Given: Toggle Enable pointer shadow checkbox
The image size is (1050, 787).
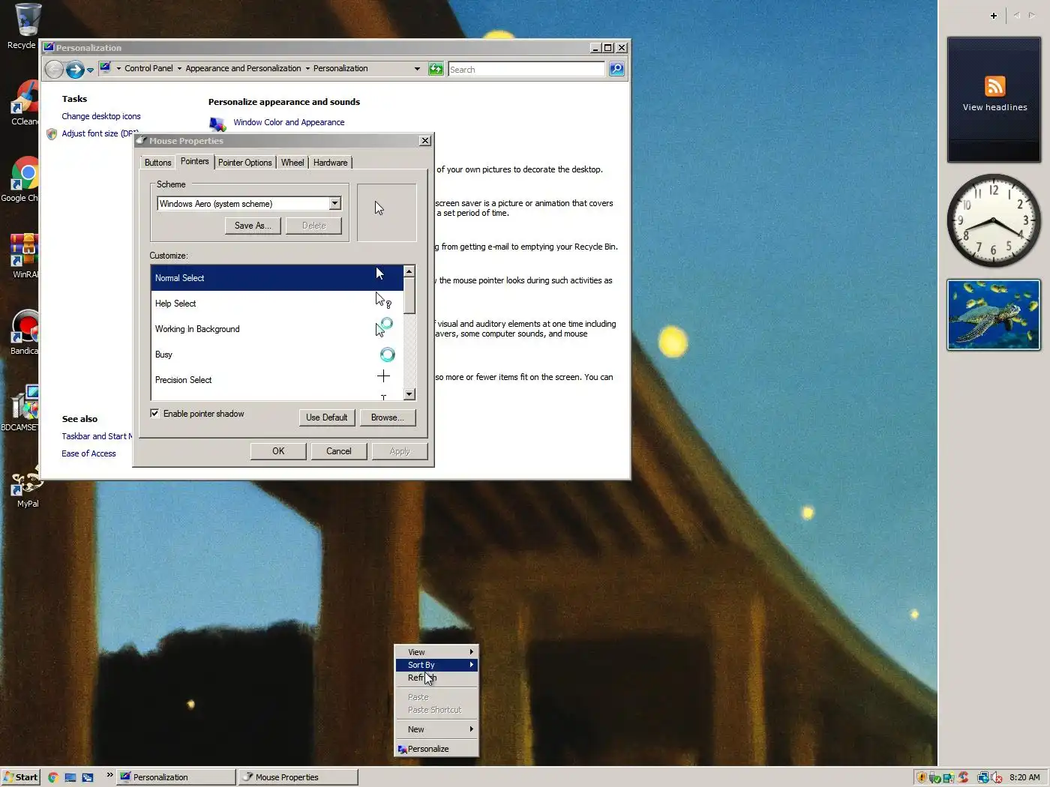Looking at the screenshot, I should (x=154, y=413).
